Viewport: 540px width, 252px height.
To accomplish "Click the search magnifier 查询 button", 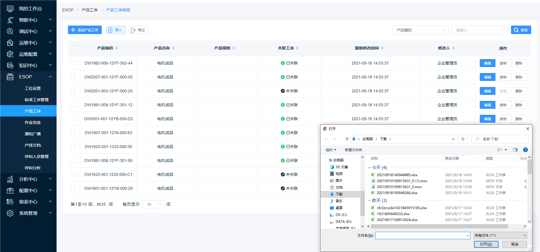I will pos(521,30).
